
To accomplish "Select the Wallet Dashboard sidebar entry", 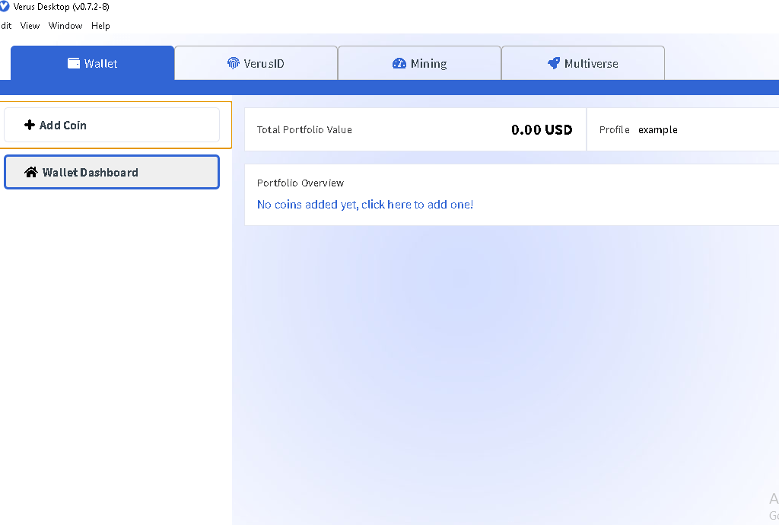I will click(x=111, y=172).
